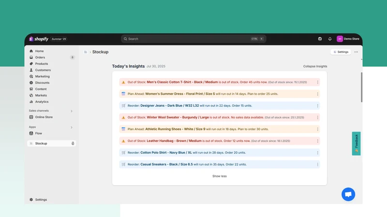Open options menu for Cotton Polo Shirt
387x217 pixels.
[x=317, y=153]
